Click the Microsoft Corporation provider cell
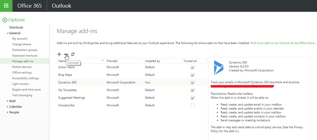 (x=121, y=82)
